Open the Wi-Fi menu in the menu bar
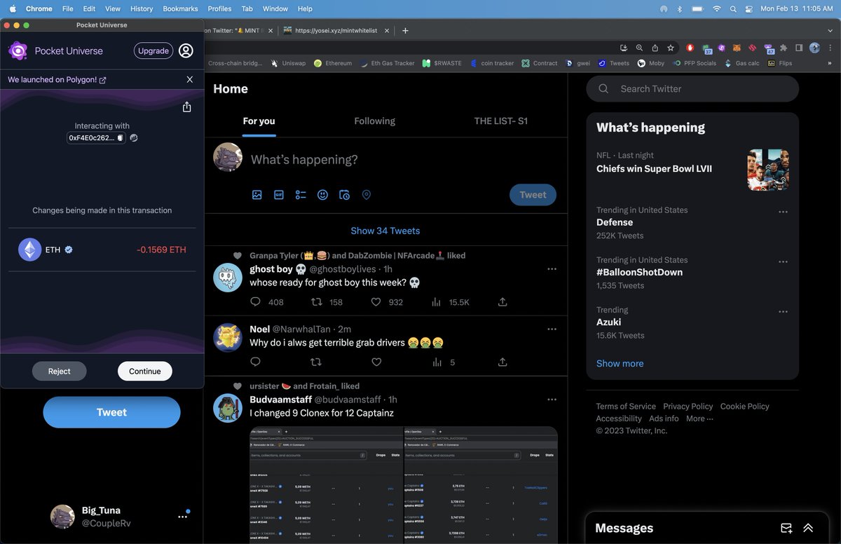Screen dimensions: 841x544 (x=716, y=8)
